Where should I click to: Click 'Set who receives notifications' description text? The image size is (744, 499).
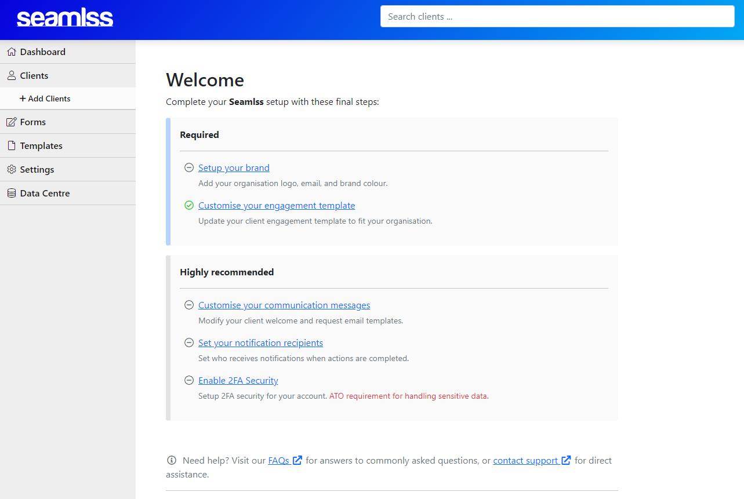pyautogui.click(x=303, y=358)
